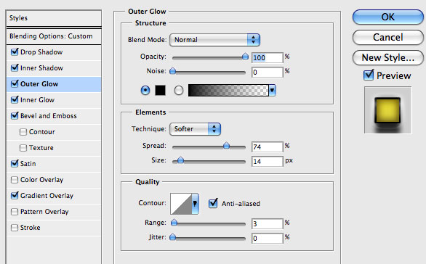
Task: Click the Noise value field
Action: point(267,72)
